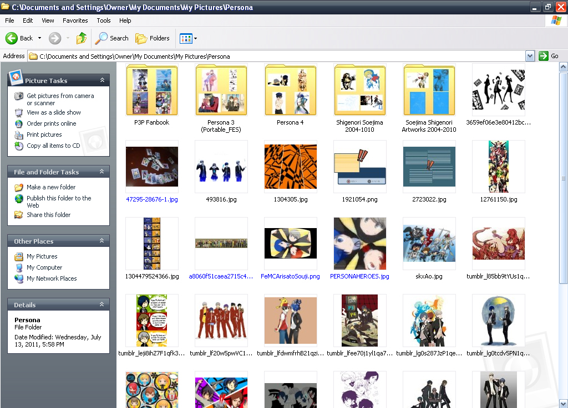Image resolution: width=568 pixels, height=408 pixels.
Task: Collapse the Picture Tasks panel
Action: click(102, 80)
